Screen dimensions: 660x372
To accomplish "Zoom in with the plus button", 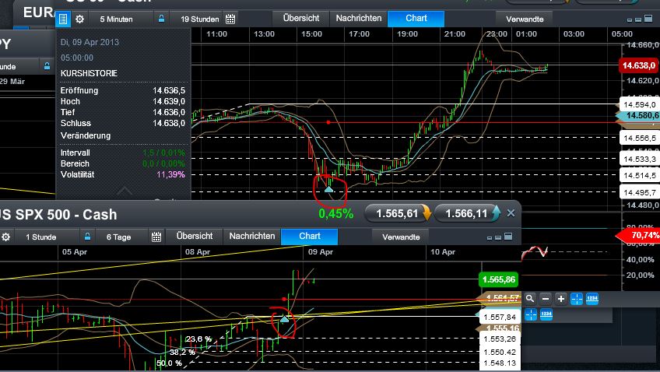I will 561,299.
